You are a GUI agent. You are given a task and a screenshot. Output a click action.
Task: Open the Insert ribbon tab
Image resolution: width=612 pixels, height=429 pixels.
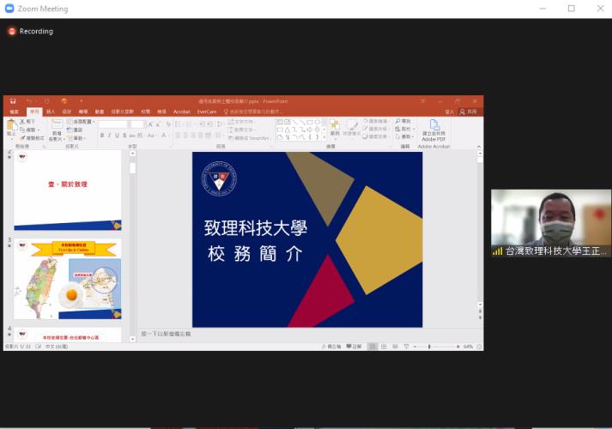coord(51,112)
